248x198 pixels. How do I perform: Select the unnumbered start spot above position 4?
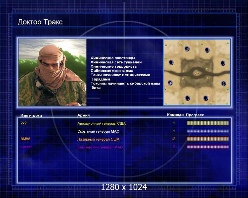pos(171,62)
